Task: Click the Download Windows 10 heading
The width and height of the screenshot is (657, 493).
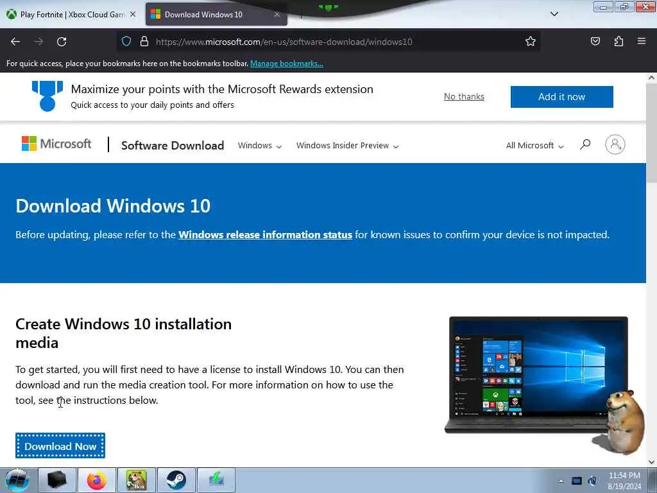Action: coord(113,206)
